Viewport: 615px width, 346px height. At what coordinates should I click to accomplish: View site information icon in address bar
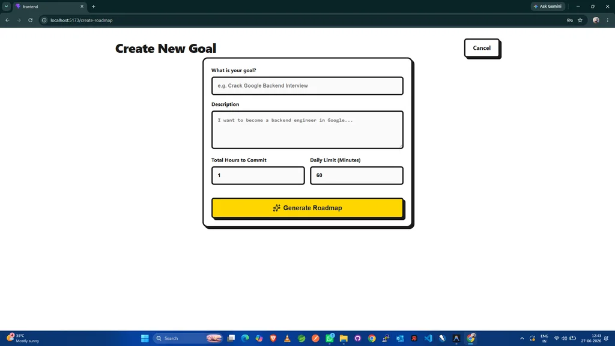point(44,20)
